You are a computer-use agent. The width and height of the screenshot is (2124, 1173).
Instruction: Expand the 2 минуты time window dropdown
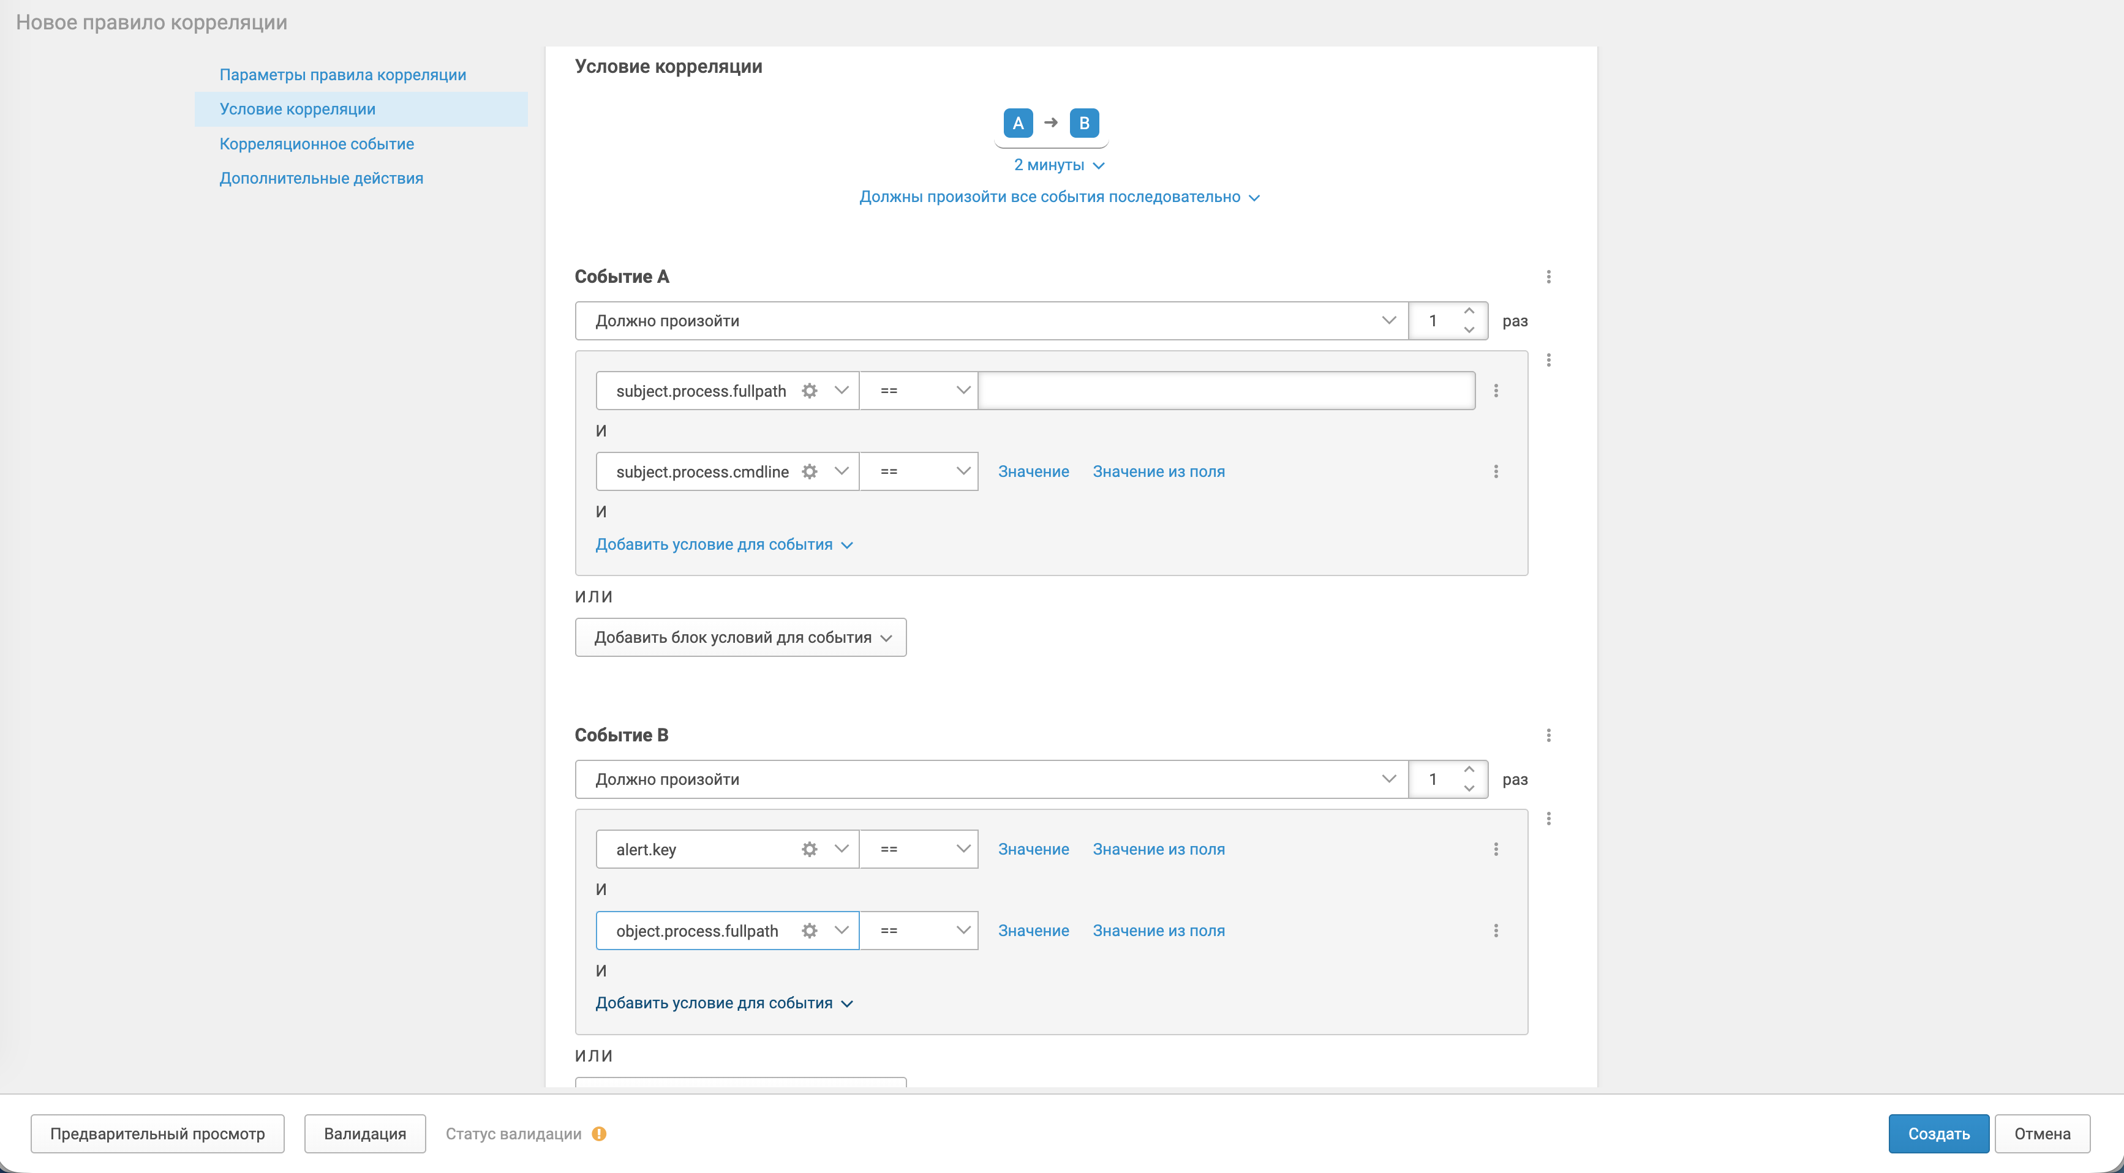pyautogui.click(x=1059, y=165)
